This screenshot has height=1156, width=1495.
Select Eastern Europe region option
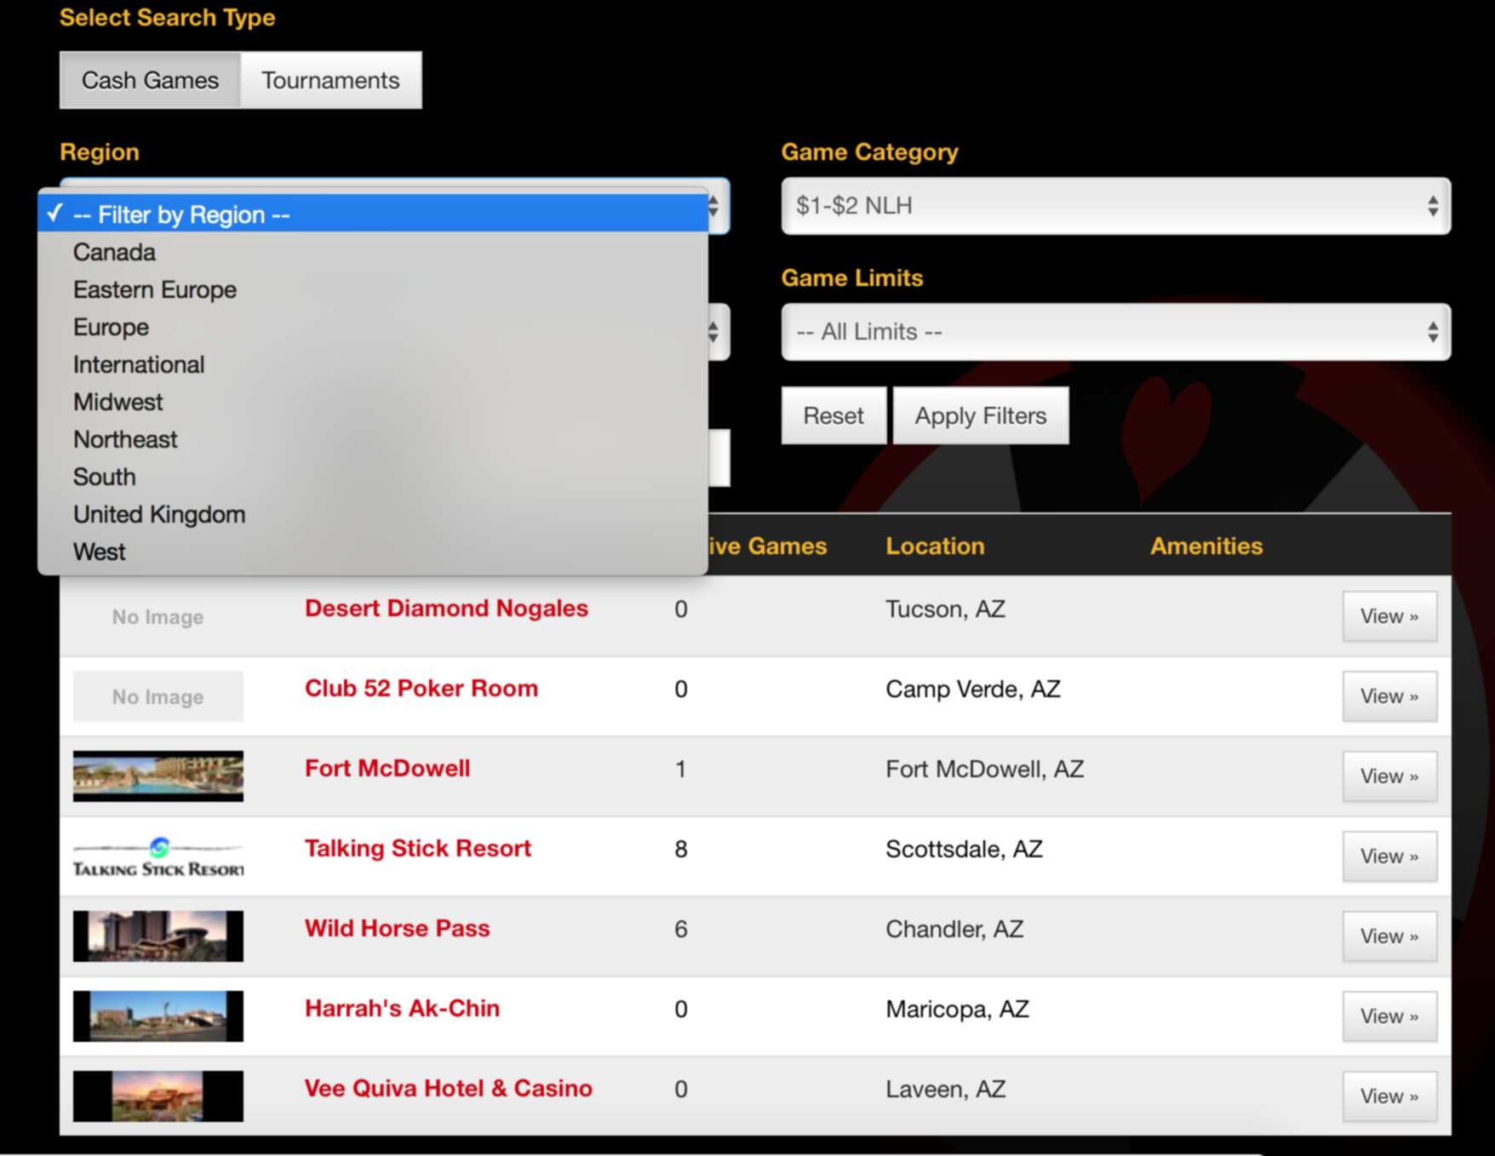154,290
